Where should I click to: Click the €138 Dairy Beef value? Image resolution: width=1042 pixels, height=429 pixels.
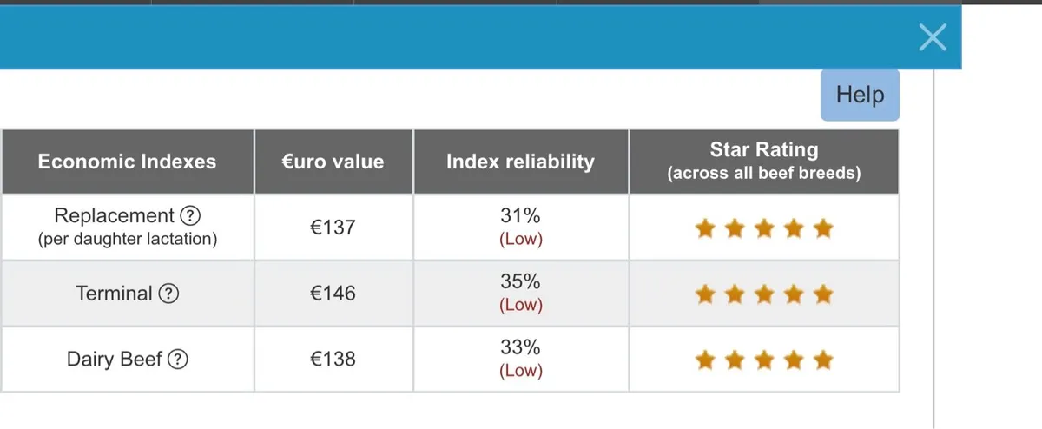click(333, 360)
